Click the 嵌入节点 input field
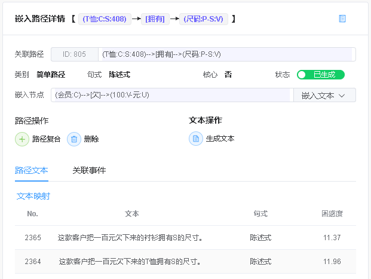 tap(172, 95)
